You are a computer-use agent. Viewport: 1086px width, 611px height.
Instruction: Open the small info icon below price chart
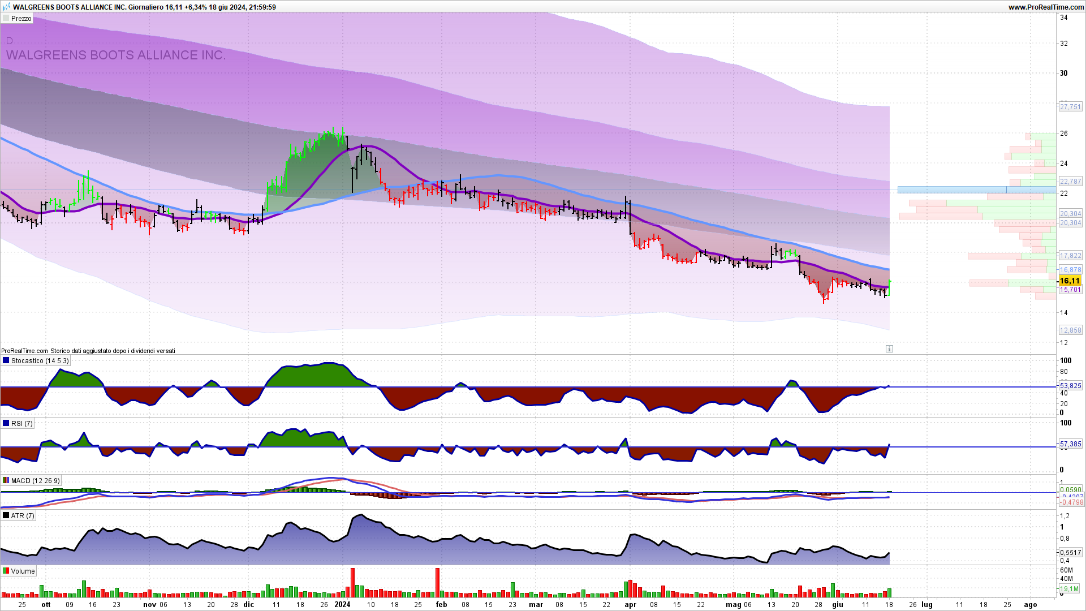(x=889, y=349)
